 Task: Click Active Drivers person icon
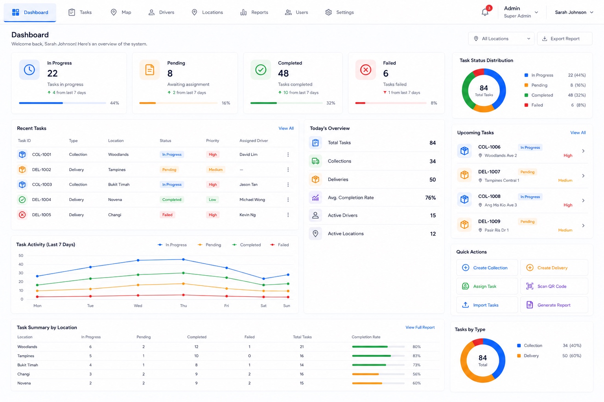pos(315,216)
